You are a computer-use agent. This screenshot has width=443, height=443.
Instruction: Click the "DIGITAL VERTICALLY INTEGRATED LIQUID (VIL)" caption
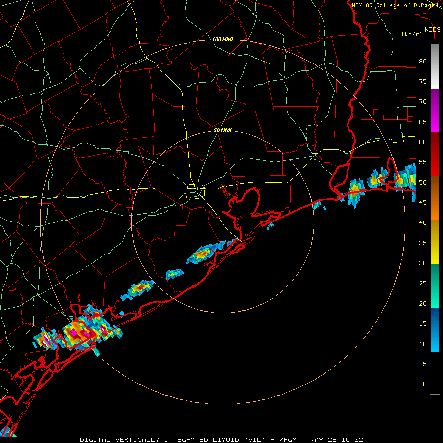coord(173,440)
